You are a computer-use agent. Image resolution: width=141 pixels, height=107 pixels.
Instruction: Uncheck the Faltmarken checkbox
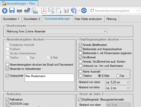click(x=7, y=99)
